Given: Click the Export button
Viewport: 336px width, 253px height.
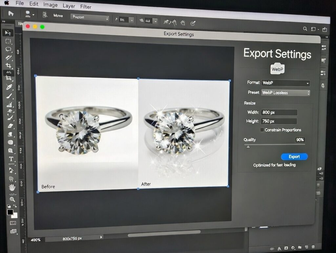Looking at the screenshot, I should coord(294,157).
